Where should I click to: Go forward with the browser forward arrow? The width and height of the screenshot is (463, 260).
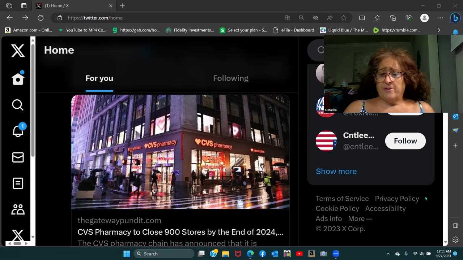coord(25,18)
